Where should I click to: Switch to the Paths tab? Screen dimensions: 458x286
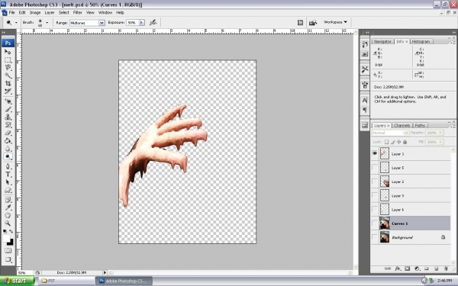click(420, 126)
